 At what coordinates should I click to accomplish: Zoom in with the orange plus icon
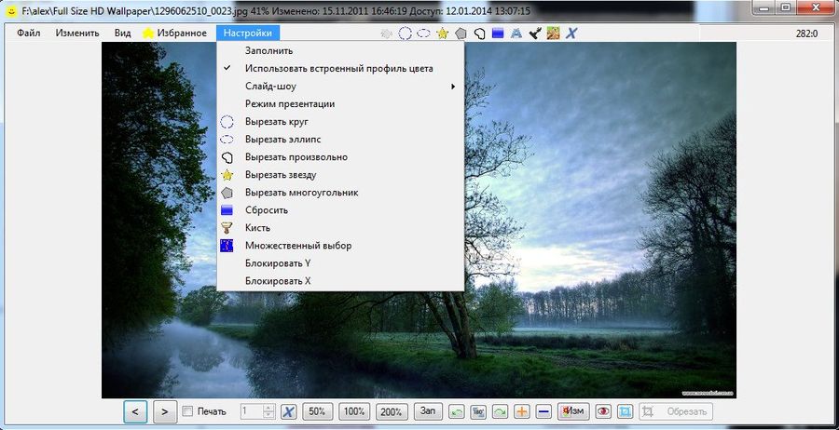522,411
